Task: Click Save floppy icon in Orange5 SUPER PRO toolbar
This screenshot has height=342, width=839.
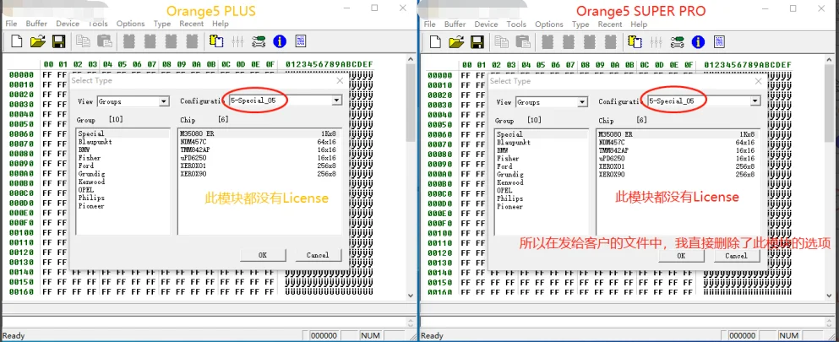Action: click(477, 41)
